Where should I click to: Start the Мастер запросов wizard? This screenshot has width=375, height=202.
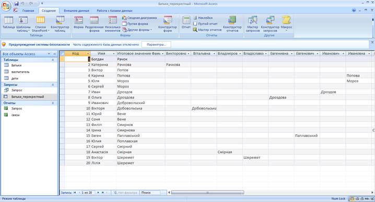click(253, 24)
